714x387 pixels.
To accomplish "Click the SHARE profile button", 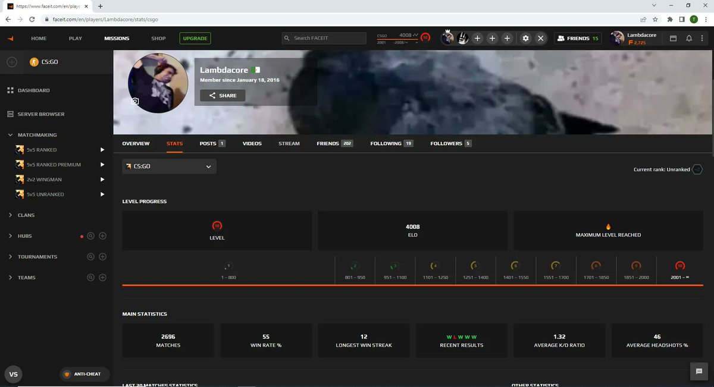I will click(223, 95).
